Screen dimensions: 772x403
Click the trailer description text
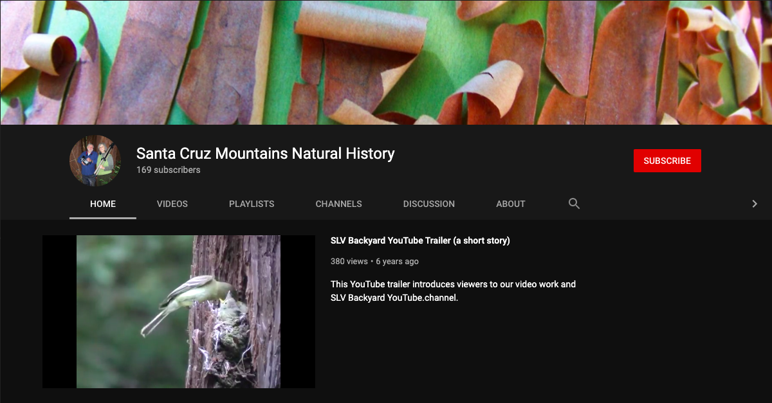coord(454,291)
